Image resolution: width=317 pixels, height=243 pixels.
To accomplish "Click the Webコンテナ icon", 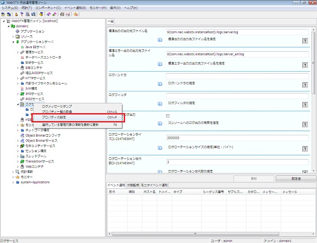I will [23, 167].
